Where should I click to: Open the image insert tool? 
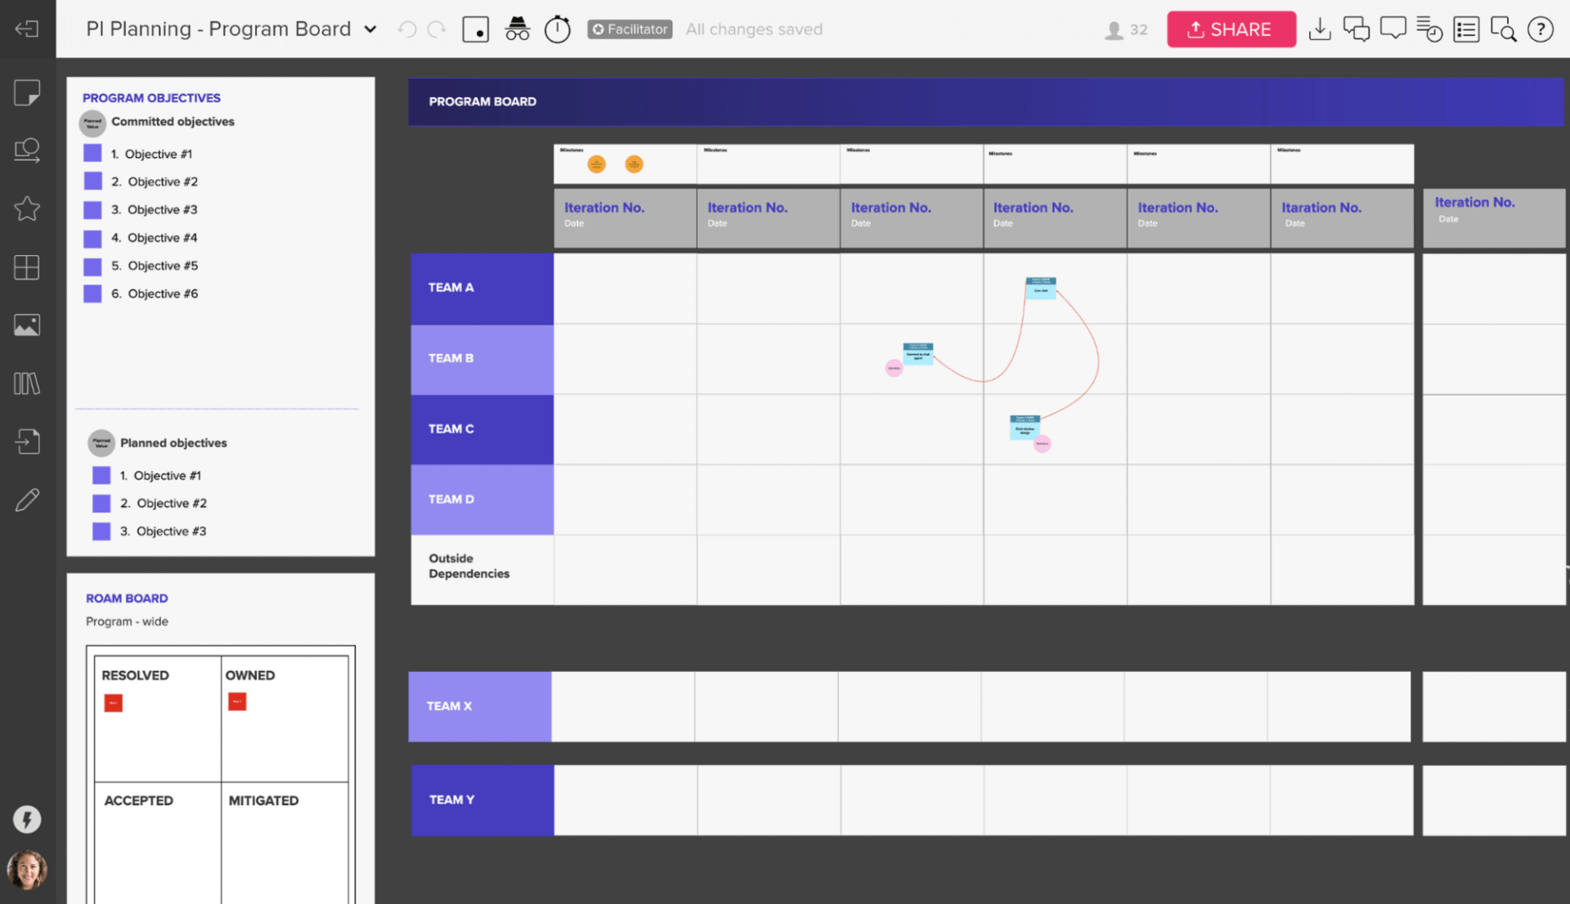(27, 324)
